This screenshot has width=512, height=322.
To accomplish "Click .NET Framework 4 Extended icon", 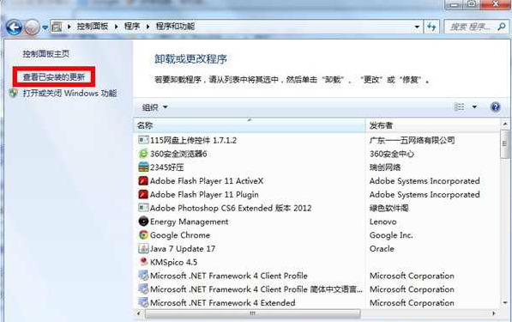I will tap(143, 302).
